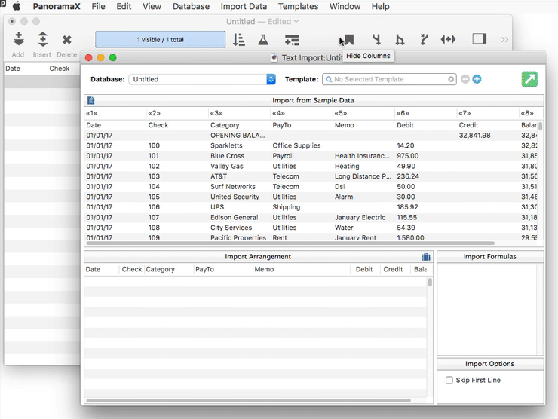Click the suitcase icon in Import Arrangement header
Viewport: 558px width, 419px height.
pos(426,257)
